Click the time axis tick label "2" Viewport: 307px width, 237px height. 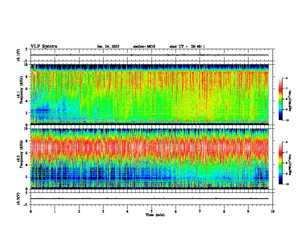[79, 211]
